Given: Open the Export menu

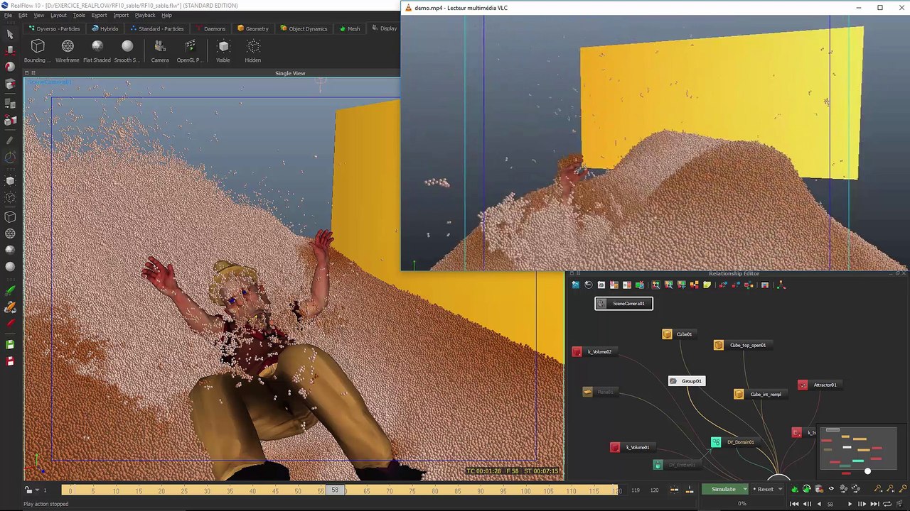Looking at the screenshot, I should (x=99, y=15).
